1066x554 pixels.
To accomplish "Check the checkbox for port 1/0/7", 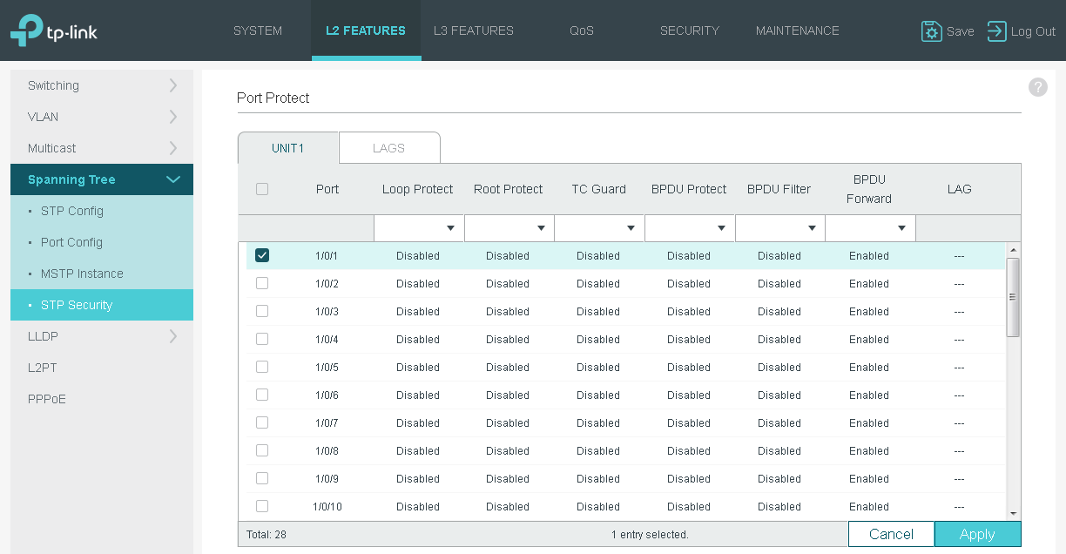I will (262, 422).
